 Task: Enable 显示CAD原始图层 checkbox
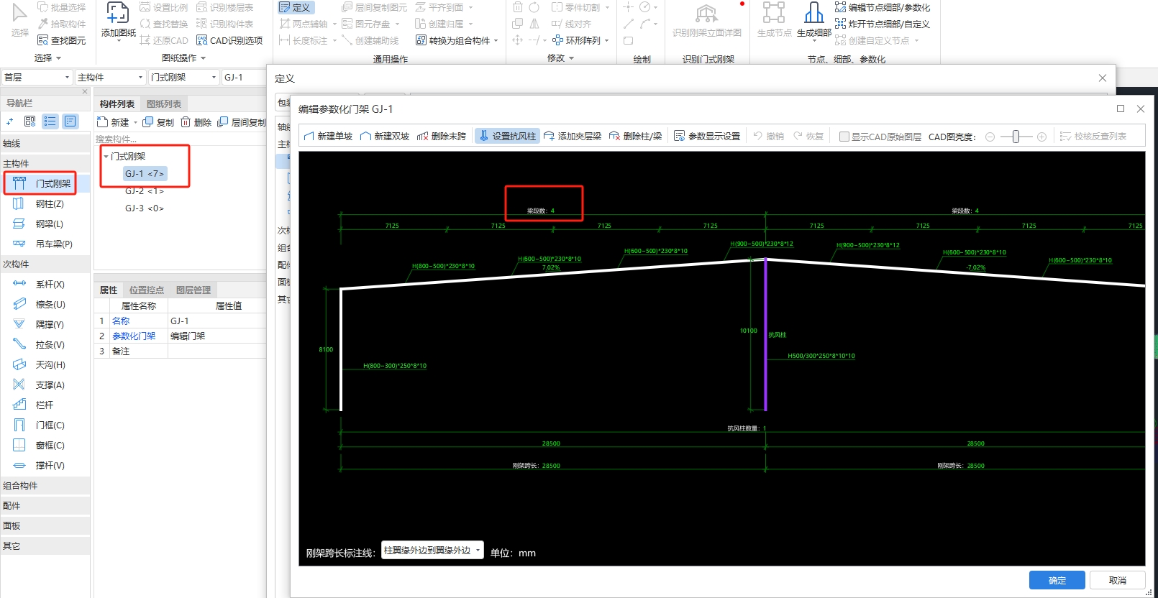click(844, 137)
